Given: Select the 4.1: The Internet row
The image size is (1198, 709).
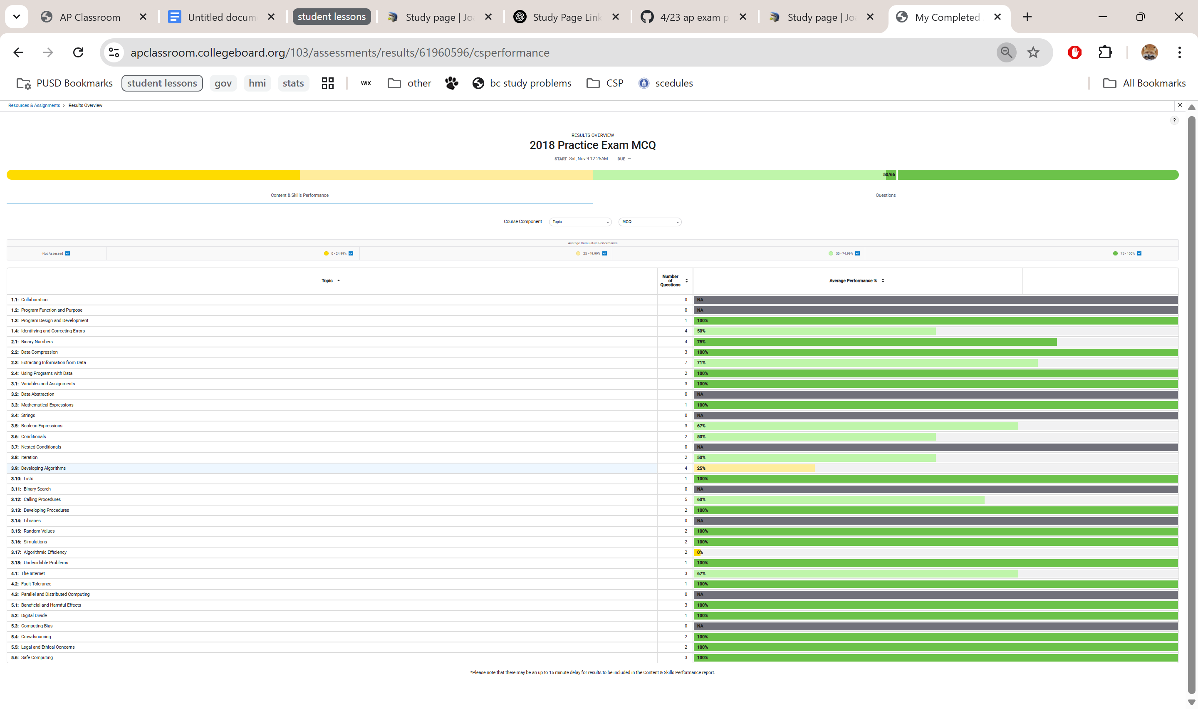Looking at the screenshot, I should [592, 573].
